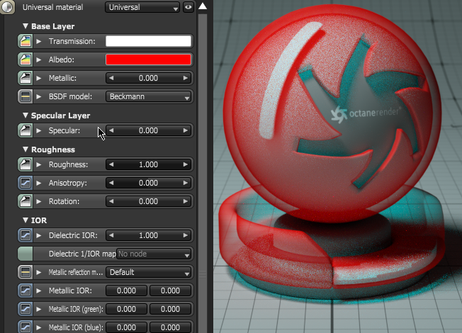Increase the Anisotropy value with right arrow
Viewport: 462px width, 333px height.
pyautogui.click(x=186, y=183)
